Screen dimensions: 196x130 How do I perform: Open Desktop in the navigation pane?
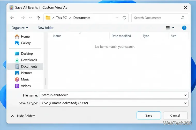[x=27, y=53]
